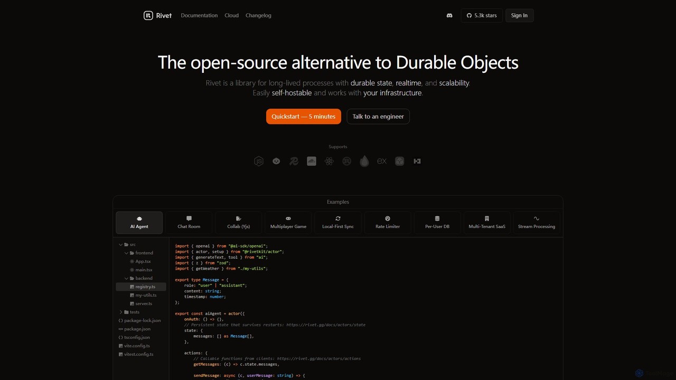Open the Discord icon link

click(x=449, y=15)
